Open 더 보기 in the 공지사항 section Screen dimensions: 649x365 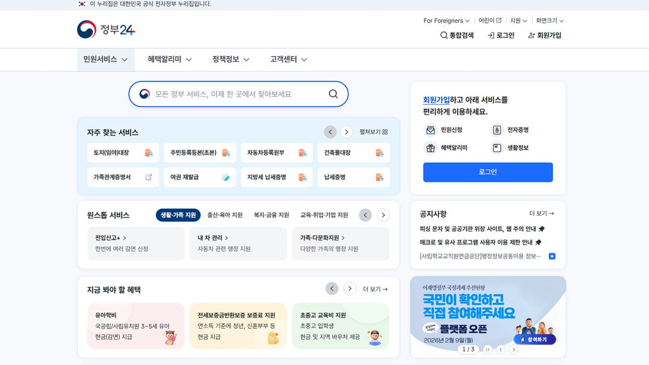[541, 213]
